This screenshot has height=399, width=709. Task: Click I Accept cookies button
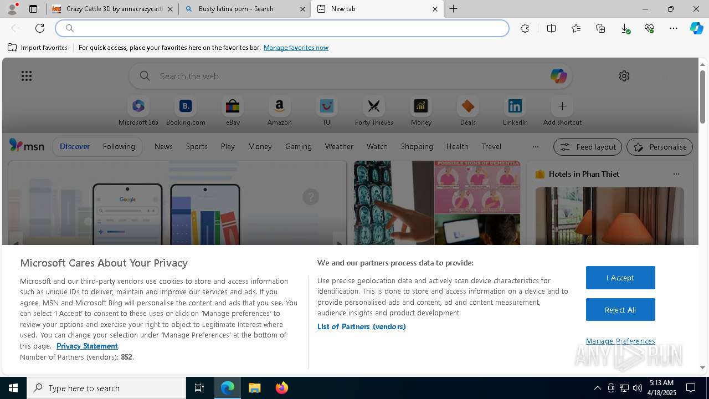click(620, 278)
